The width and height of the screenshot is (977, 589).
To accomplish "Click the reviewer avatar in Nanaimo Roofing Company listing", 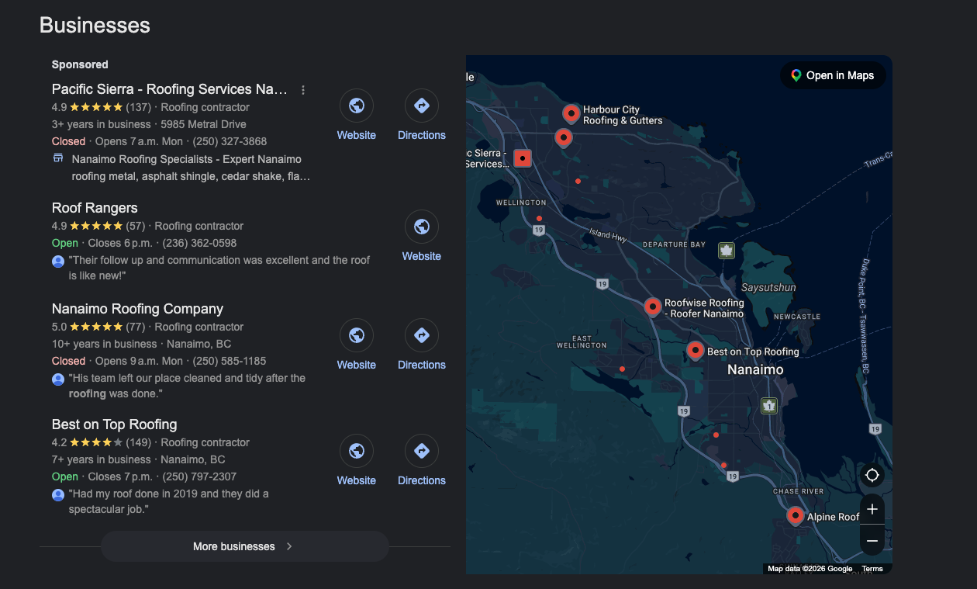I will [x=58, y=379].
